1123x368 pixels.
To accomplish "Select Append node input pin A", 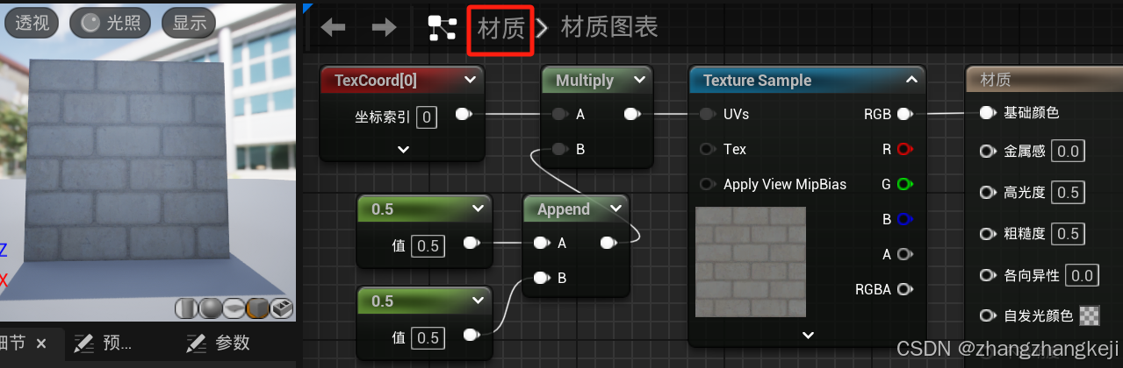I will [541, 243].
